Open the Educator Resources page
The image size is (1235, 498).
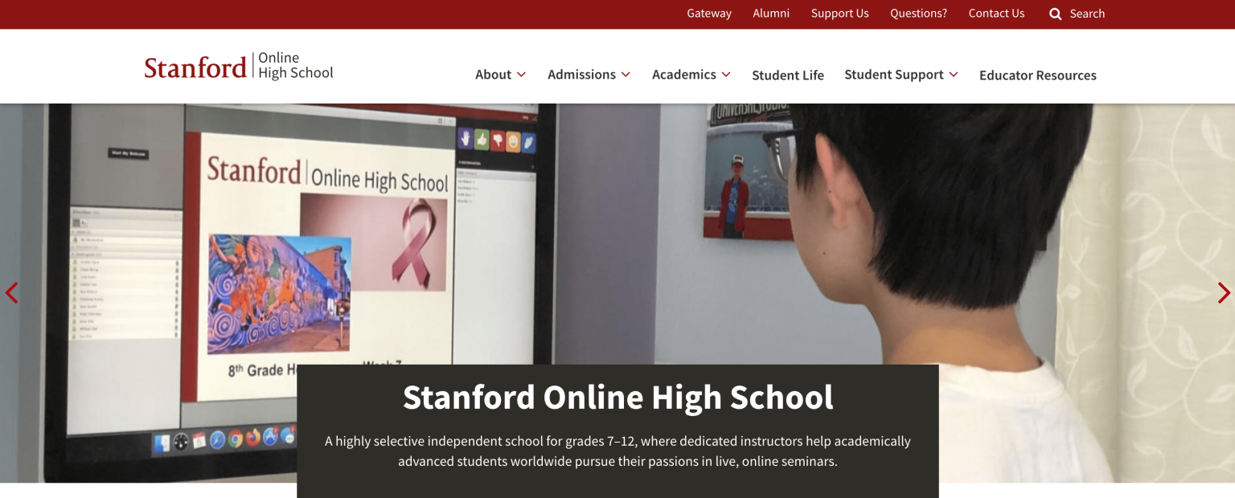pyautogui.click(x=1037, y=75)
